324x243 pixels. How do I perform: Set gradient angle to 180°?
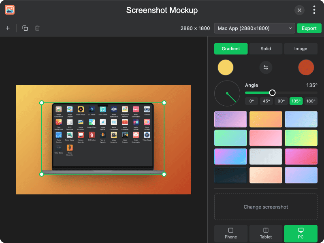click(x=311, y=101)
